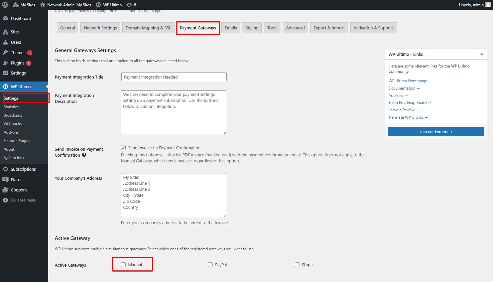Click the Plugins update badge 5
The width and height of the screenshot is (493, 282).
tap(29, 63)
